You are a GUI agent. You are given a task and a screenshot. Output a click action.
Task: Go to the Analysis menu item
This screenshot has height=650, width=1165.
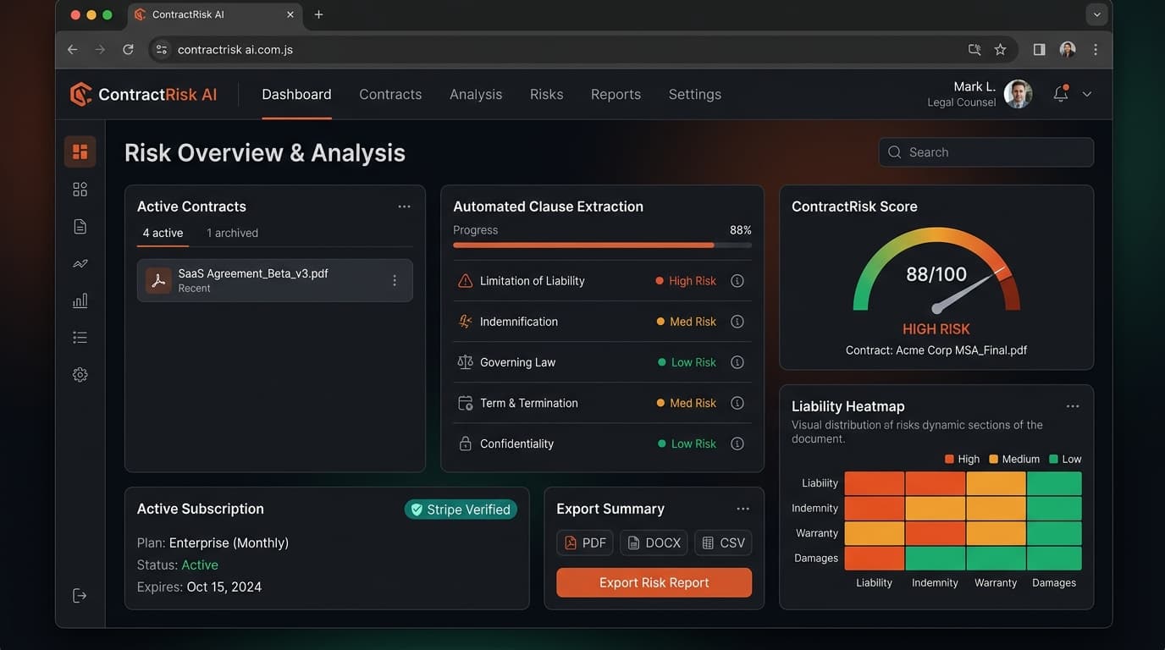pos(476,94)
